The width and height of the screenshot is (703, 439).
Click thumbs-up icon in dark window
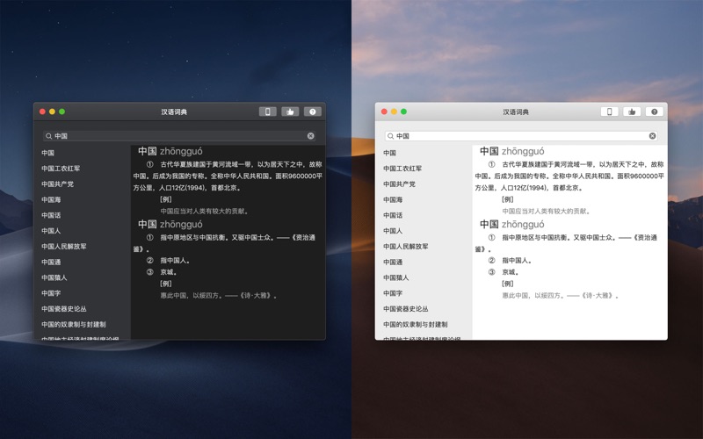click(x=290, y=112)
